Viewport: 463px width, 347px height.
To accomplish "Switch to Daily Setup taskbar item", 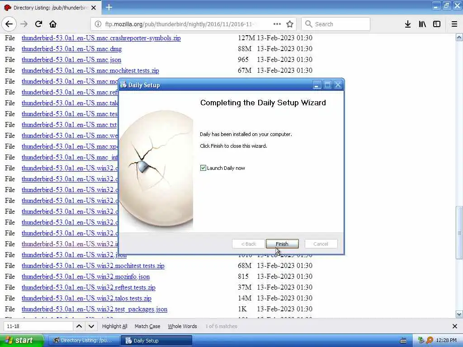I will [x=156, y=341].
